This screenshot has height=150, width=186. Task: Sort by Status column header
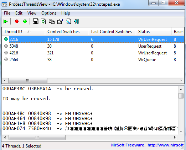click(154, 32)
